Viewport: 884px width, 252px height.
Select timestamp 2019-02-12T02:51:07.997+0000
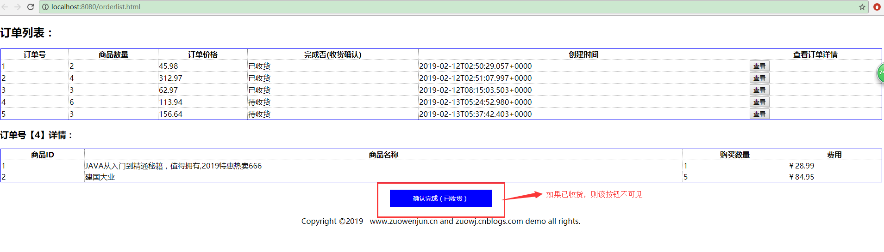[x=476, y=78]
